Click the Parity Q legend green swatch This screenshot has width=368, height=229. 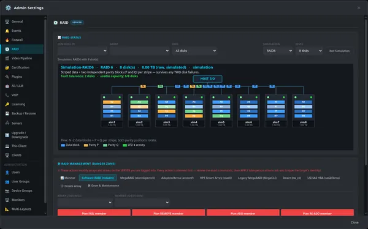tap(105, 145)
